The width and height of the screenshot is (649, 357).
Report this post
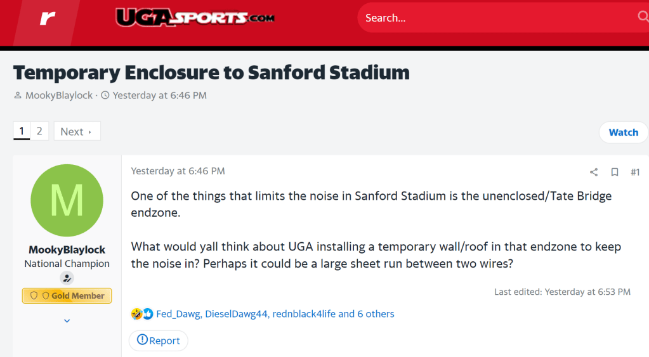159,341
